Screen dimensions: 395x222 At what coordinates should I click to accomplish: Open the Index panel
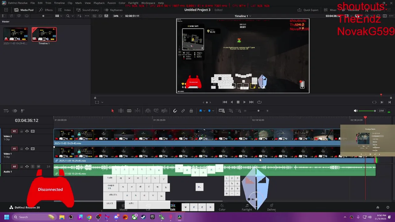tap(64, 10)
